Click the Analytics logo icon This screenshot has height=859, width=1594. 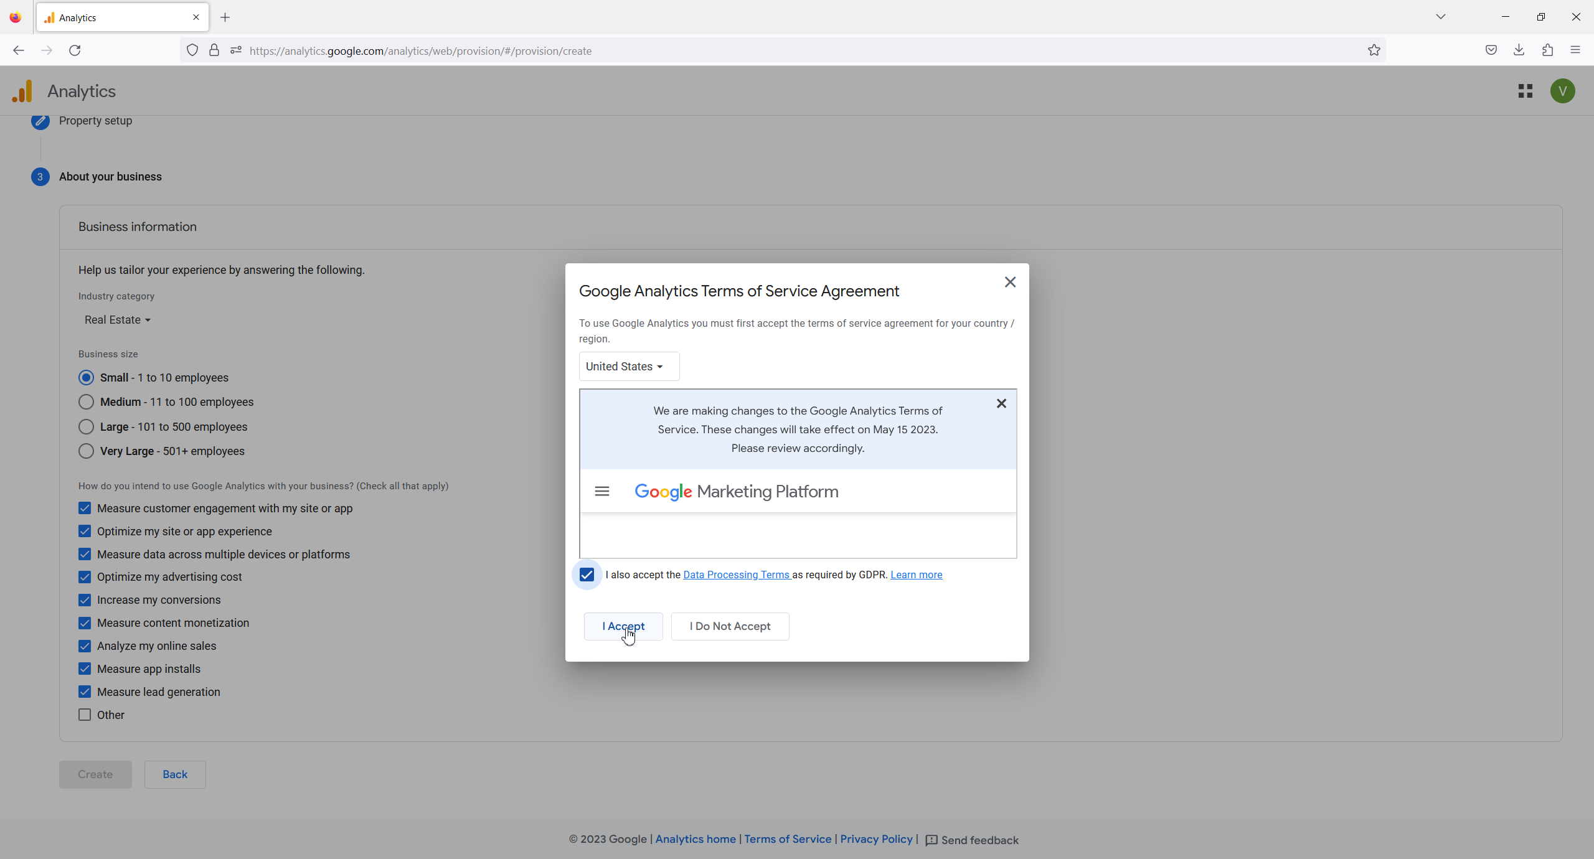click(x=22, y=91)
